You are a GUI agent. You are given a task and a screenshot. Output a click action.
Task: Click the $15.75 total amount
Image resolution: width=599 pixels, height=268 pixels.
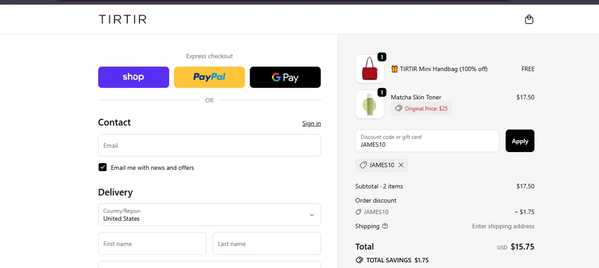(522, 247)
